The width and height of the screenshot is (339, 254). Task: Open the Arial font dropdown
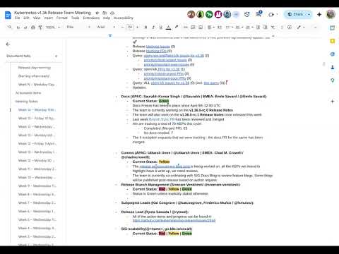(x=106, y=28)
